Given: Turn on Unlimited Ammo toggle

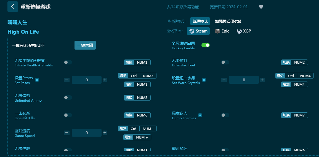Looking at the screenshot, I should (68, 98).
